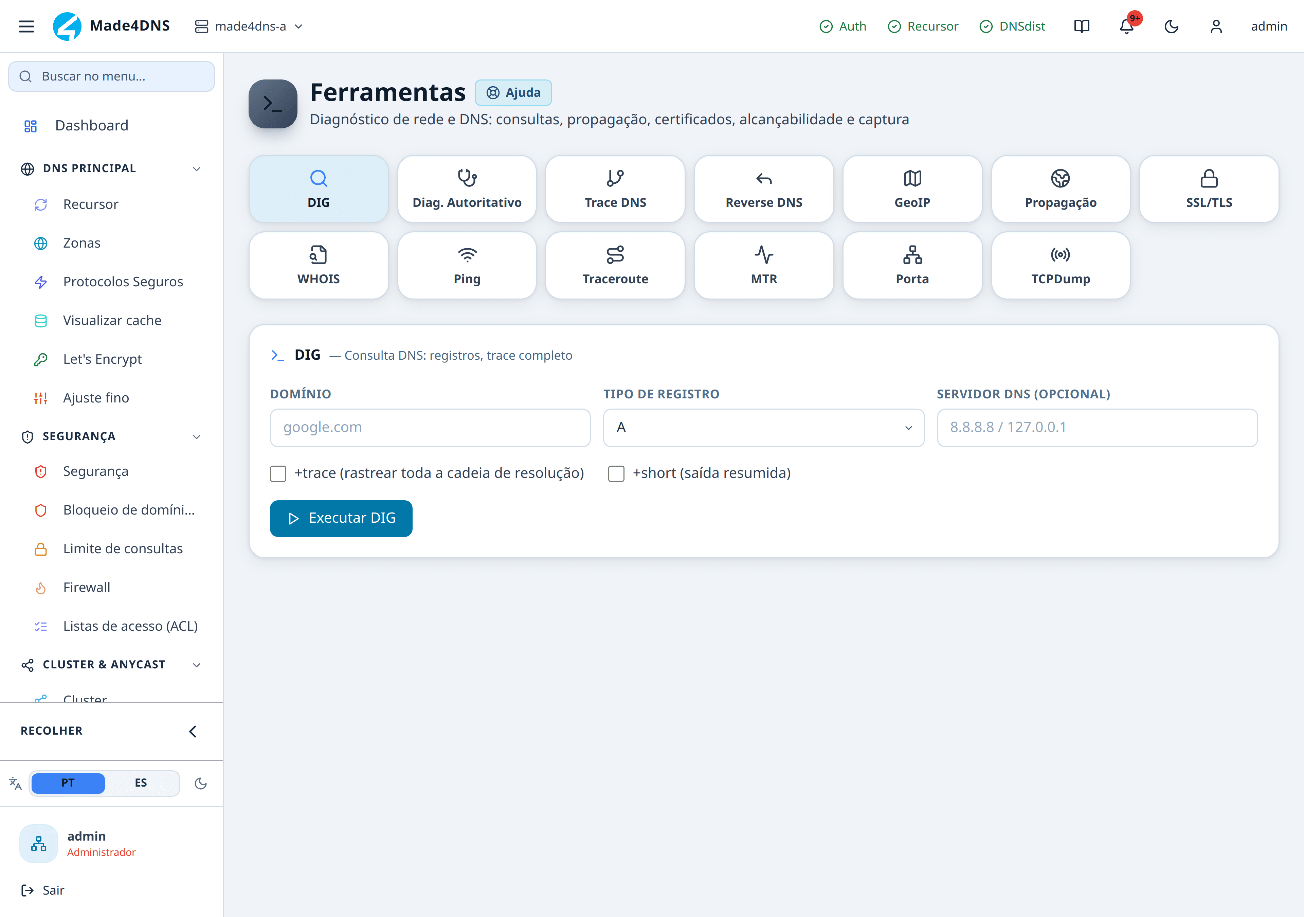The width and height of the screenshot is (1304, 917).
Task: Click the Ping wifi icon
Action: pos(467,255)
